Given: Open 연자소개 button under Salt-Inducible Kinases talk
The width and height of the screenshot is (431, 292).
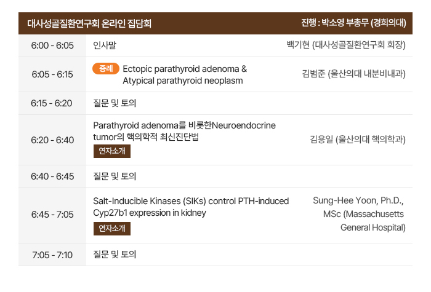Looking at the screenshot, I should [112, 229].
